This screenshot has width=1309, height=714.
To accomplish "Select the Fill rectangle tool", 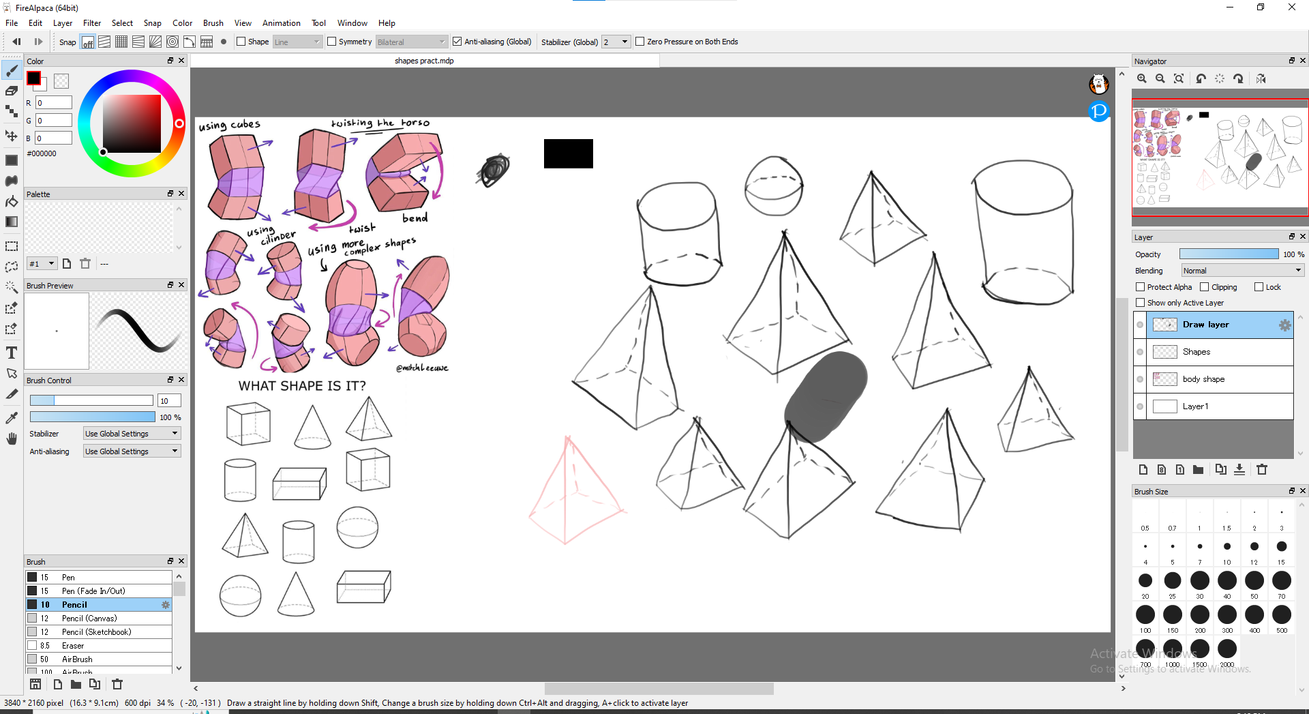I will pyautogui.click(x=12, y=160).
